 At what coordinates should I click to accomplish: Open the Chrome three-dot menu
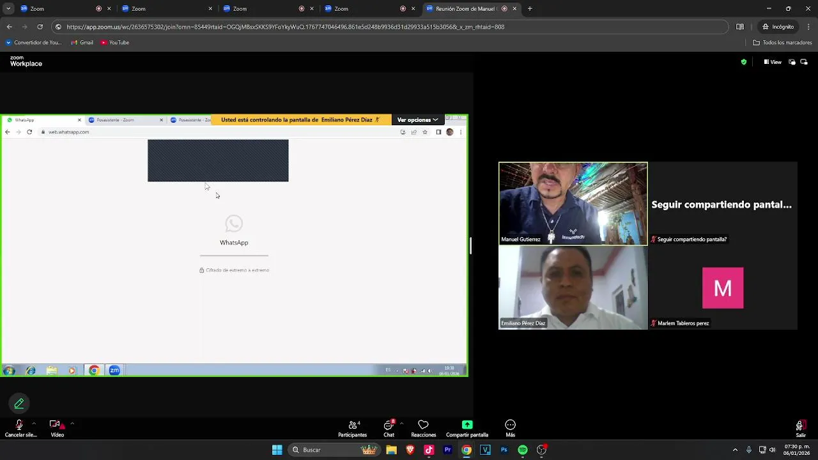[809, 27]
